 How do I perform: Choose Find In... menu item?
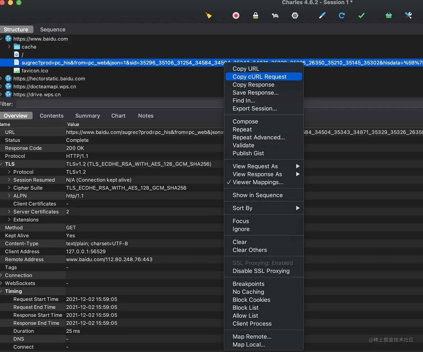[264, 100]
